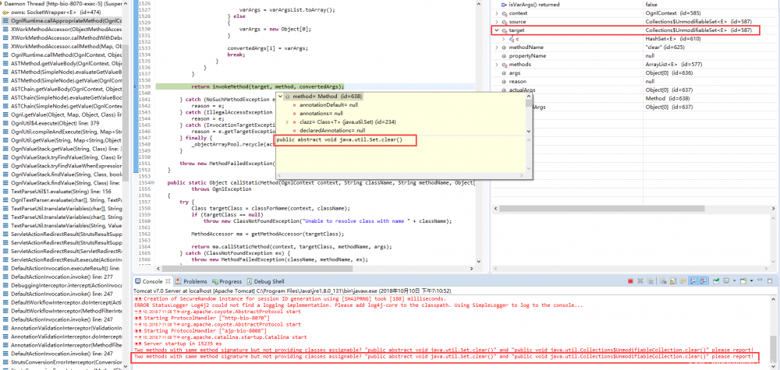Click value "clear" (id=625) cell

click(x=665, y=48)
